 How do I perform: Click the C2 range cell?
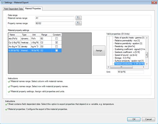pyautogui.click(x=46, y=42)
